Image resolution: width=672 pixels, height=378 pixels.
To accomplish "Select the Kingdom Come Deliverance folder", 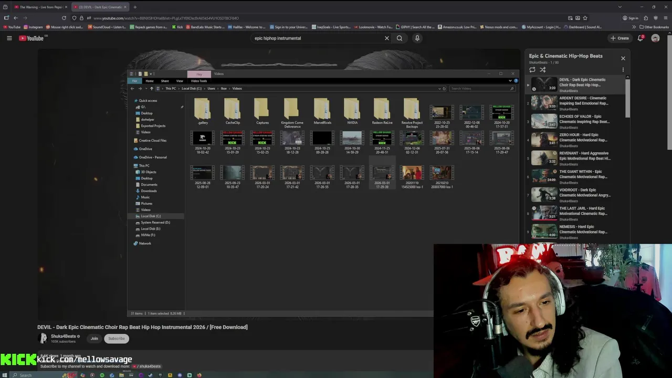I will [x=292, y=113].
